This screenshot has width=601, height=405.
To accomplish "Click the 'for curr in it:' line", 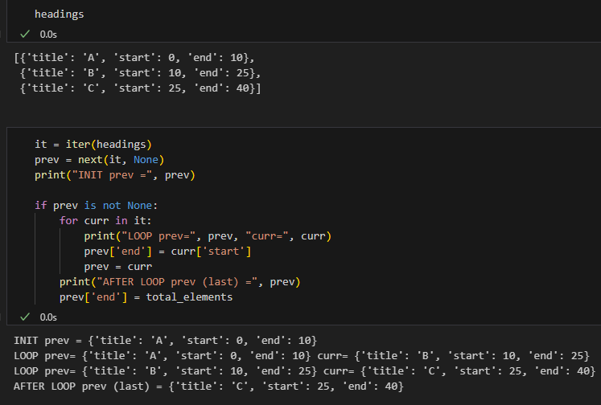I will pyautogui.click(x=105, y=221).
